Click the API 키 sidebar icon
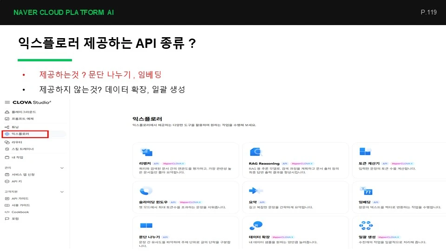Image resolution: width=446 pixels, height=251 pixels. (x=7, y=182)
